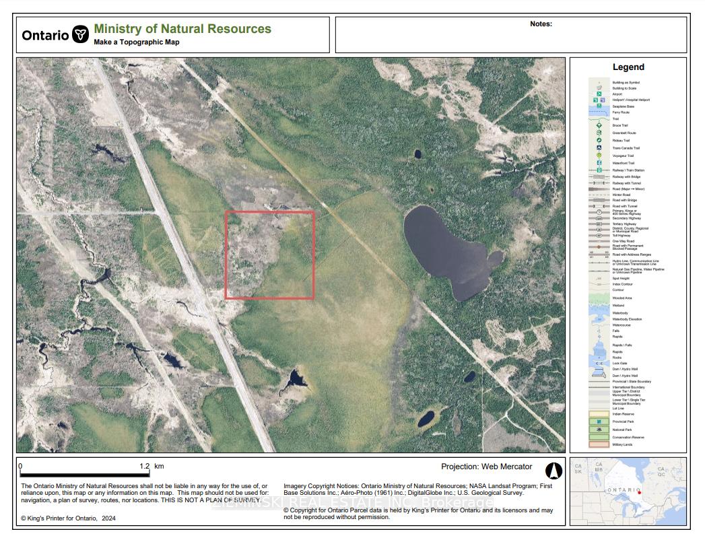Click the Railway Train Station legend symbol
Image resolution: width=705 pixels, height=544 pixels.
click(599, 170)
